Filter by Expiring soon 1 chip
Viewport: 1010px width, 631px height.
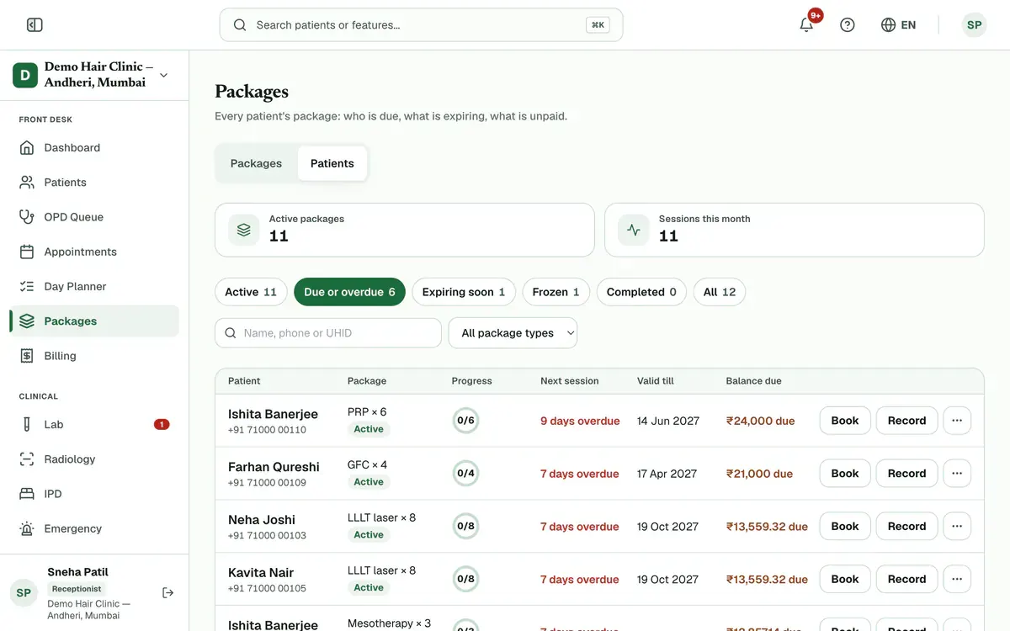(464, 292)
